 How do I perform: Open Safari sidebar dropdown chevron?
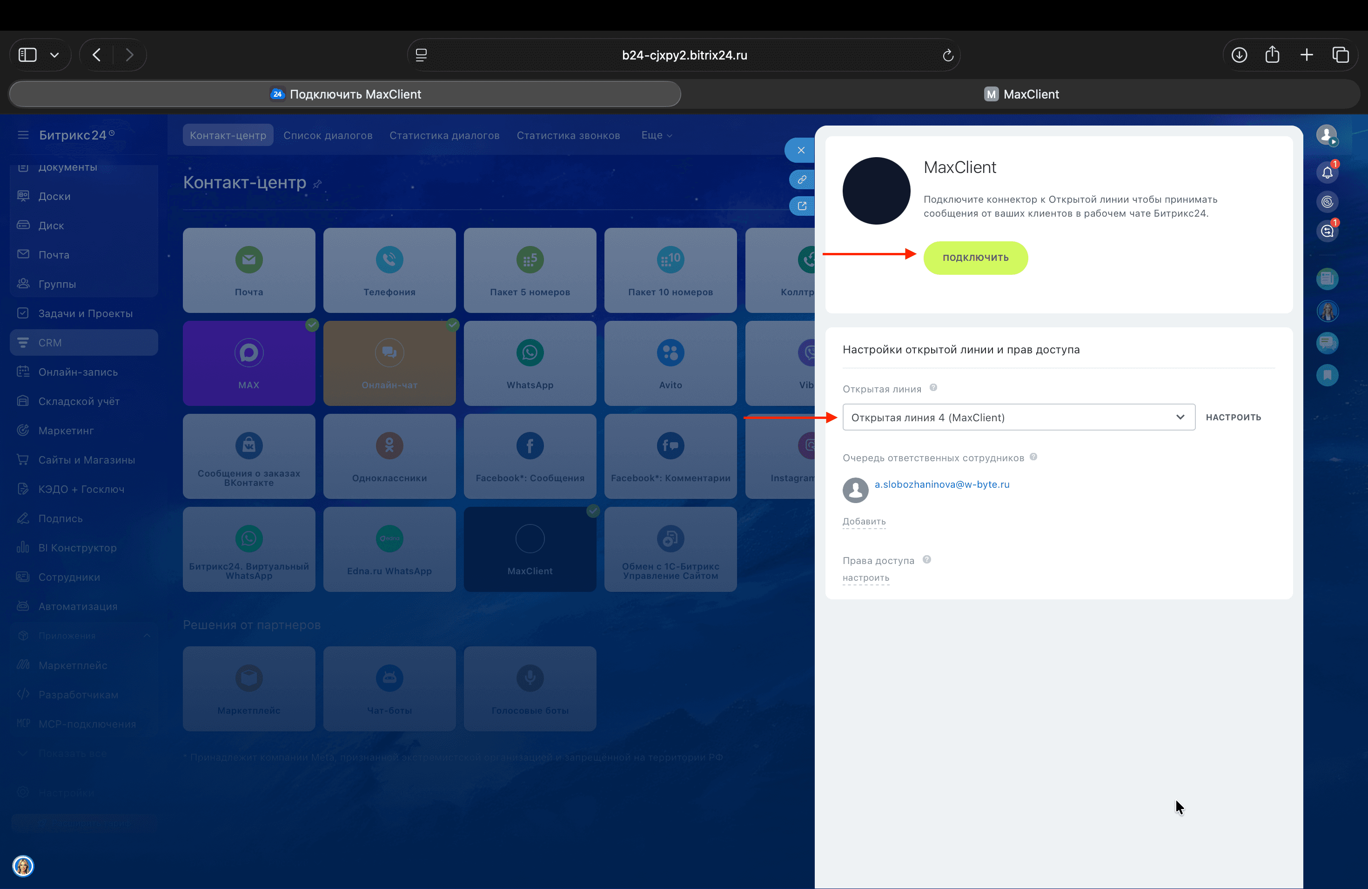pyautogui.click(x=54, y=55)
